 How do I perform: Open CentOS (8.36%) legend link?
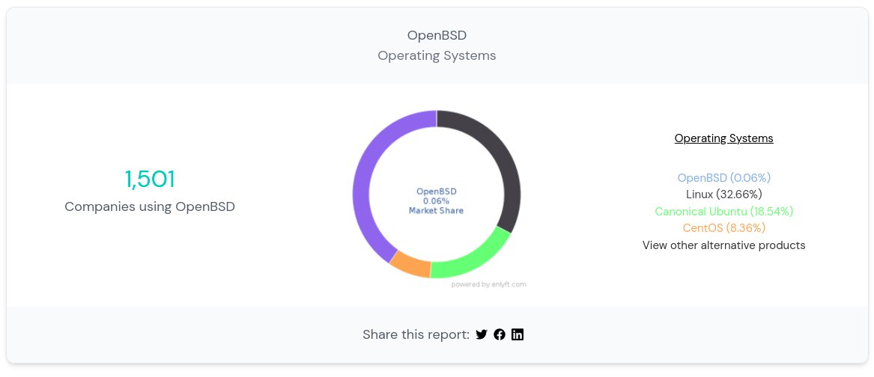723,227
